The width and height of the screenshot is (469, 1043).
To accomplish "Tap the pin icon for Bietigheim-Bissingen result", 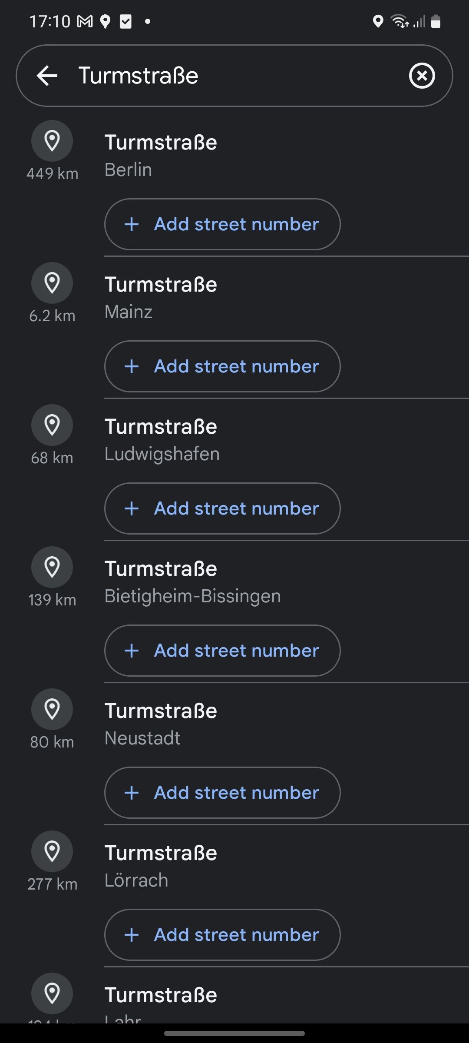I will click(52, 568).
